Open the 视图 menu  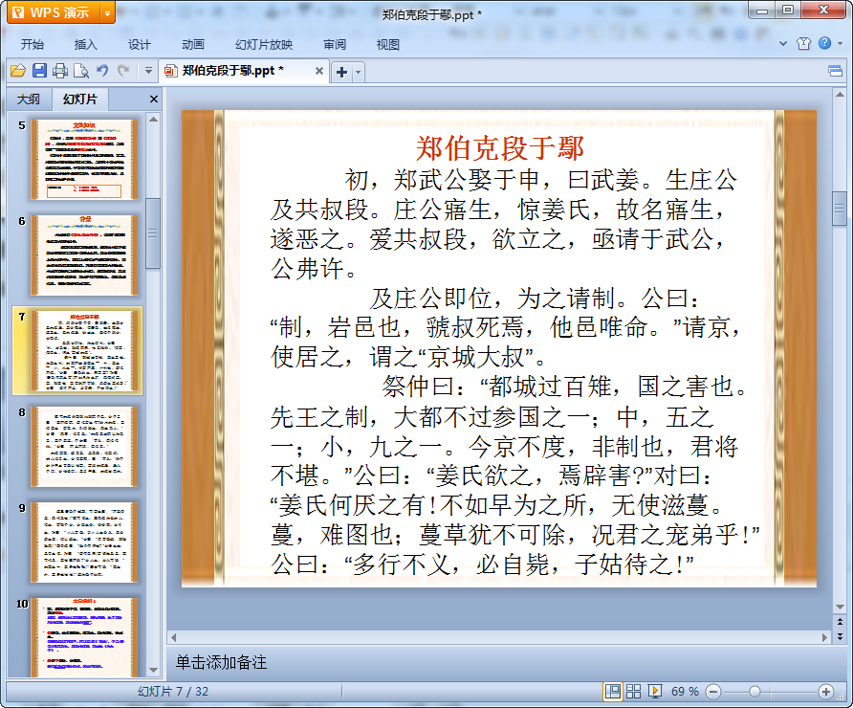point(388,45)
